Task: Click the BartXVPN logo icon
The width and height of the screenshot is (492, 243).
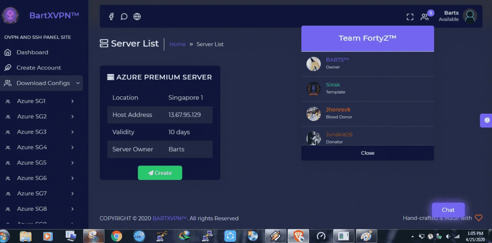Action: pyautogui.click(x=10, y=16)
